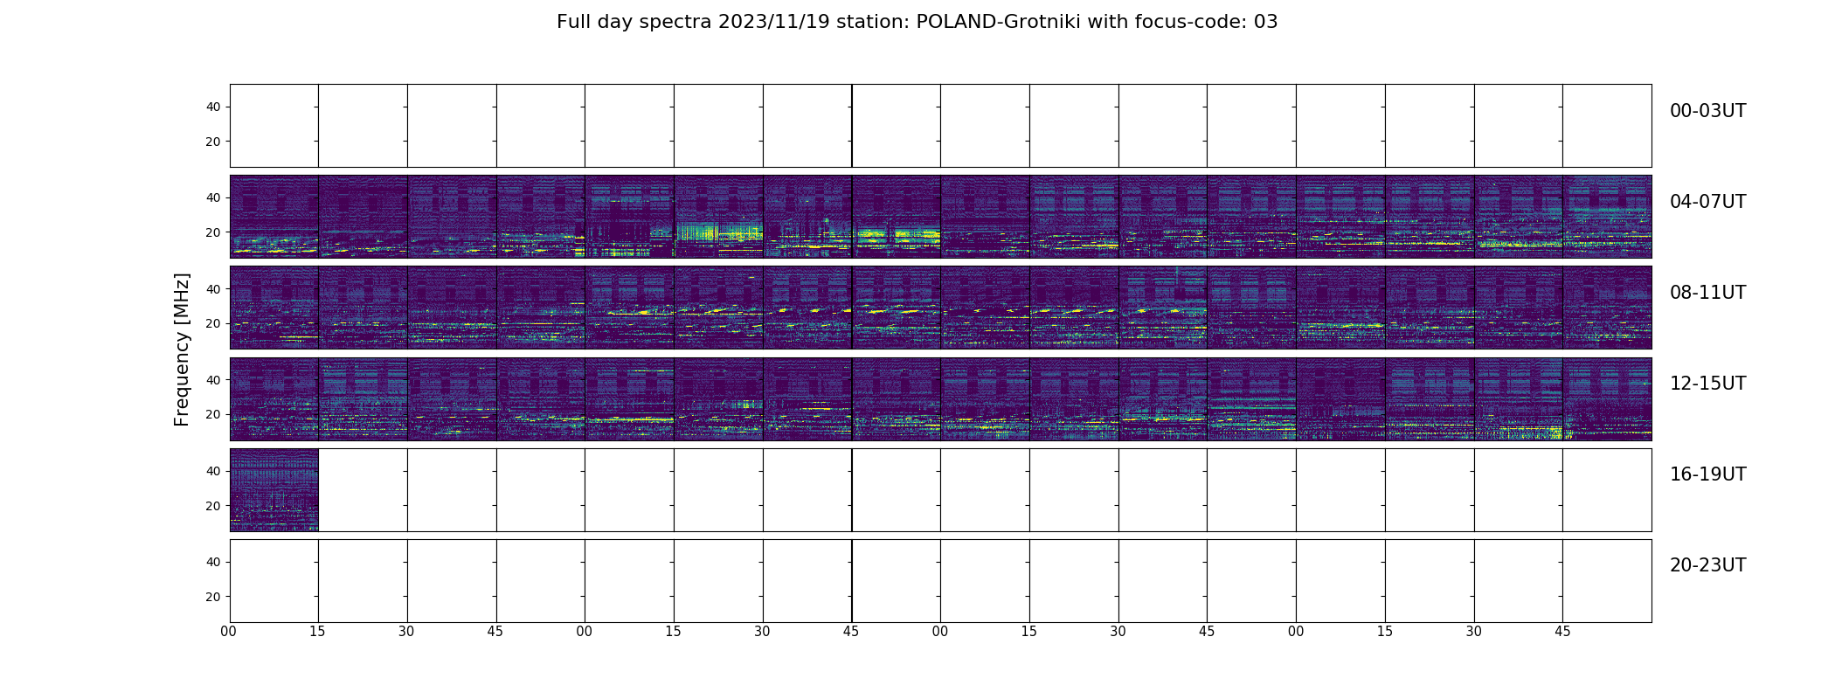Image resolution: width=1835 pixels, height=699 pixels.
Task: Select the '16-19UT' row label
Action: (1707, 474)
